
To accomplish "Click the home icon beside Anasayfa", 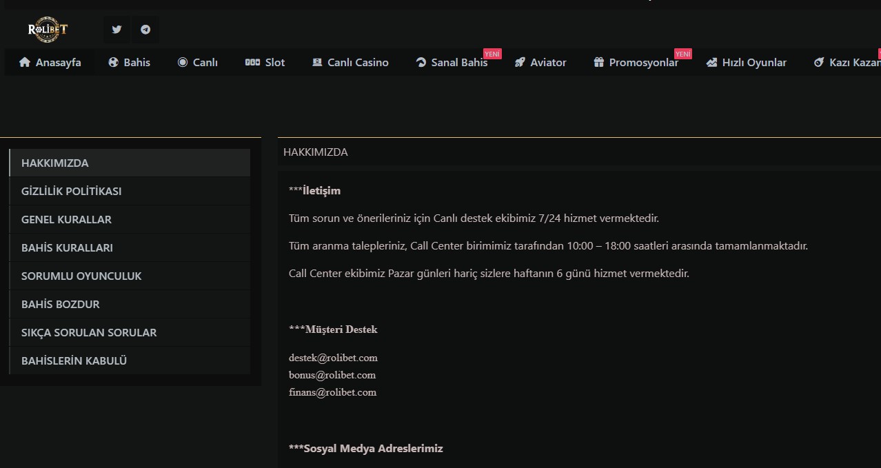I will pyautogui.click(x=25, y=63).
